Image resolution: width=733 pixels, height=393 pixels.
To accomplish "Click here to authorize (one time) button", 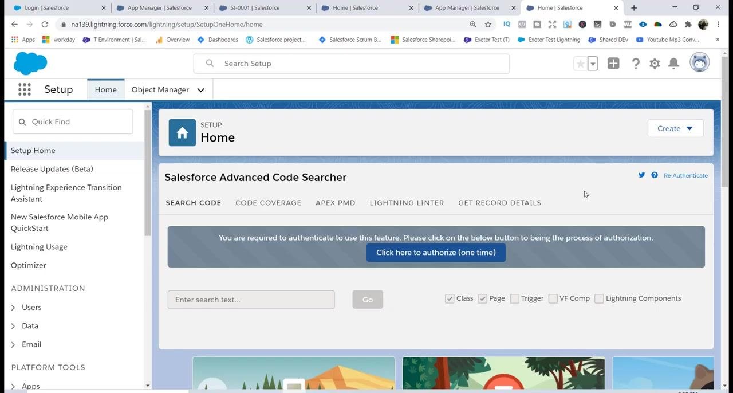I will pyautogui.click(x=436, y=253).
